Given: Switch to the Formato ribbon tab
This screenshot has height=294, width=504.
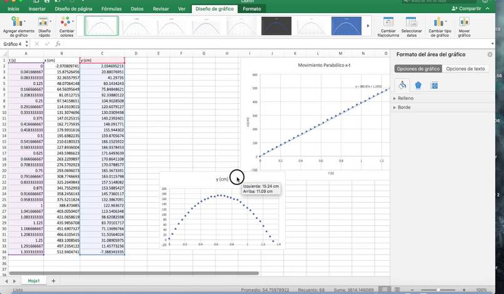Looking at the screenshot, I should [x=251, y=9].
